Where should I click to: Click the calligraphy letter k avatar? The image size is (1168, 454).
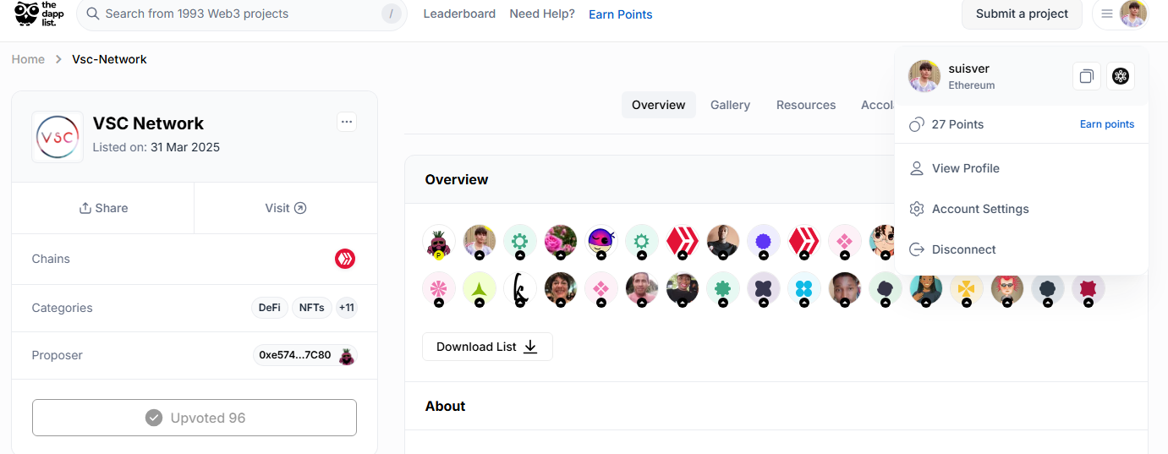tap(520, 289)
